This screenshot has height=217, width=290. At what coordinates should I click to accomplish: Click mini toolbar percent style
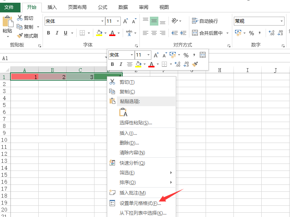[186, 55]
